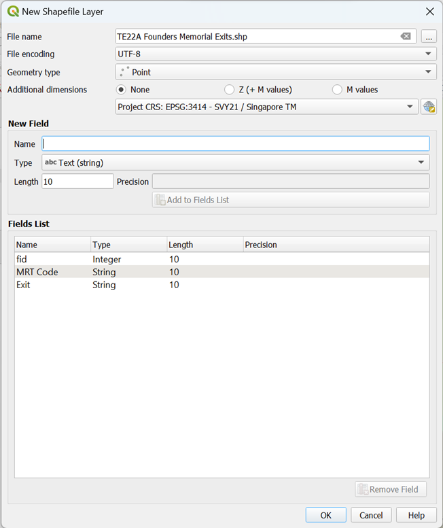Choose Z (+ M values) radio option
This screenshot has width=443, height=528.
[x=229, y=90]
